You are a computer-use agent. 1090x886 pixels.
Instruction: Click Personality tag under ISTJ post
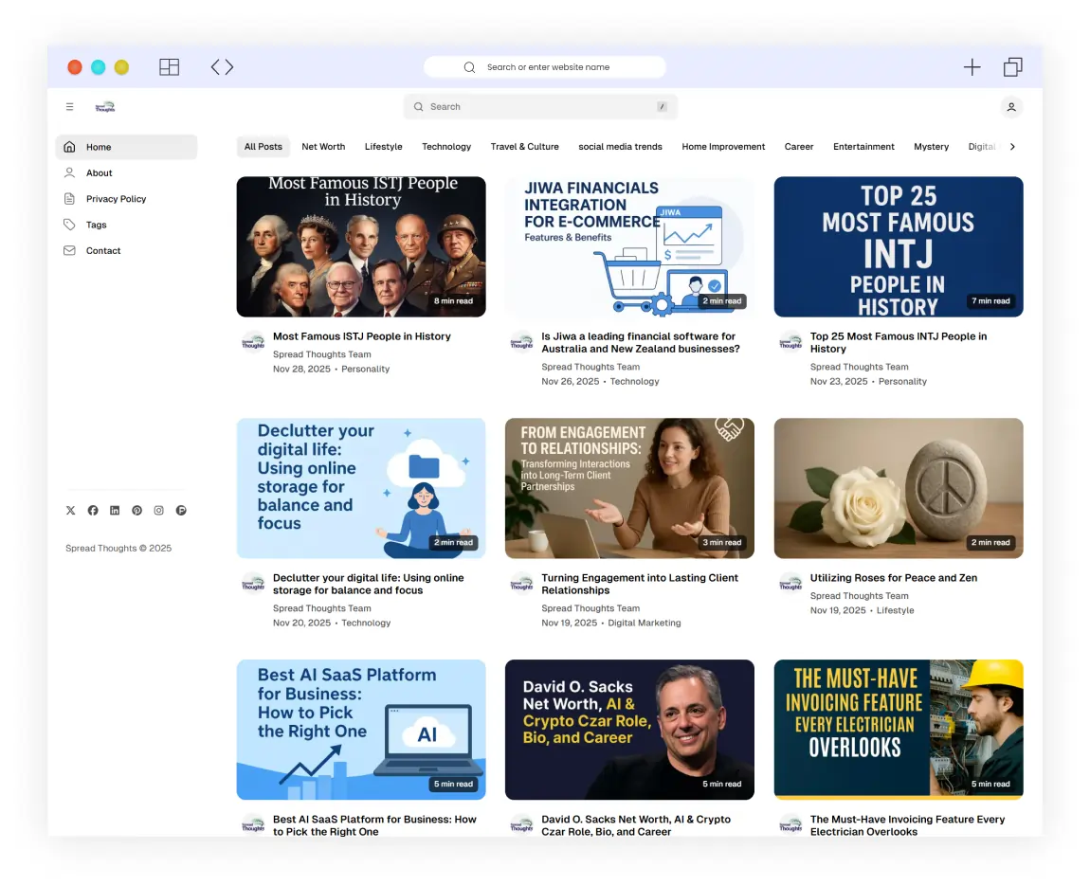click(365, 369)
